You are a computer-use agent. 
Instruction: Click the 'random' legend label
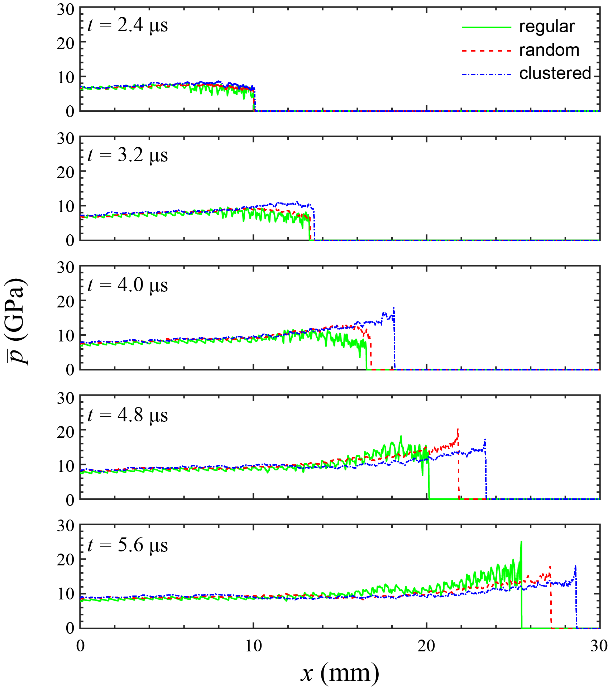pyautogui.click(x=549, y=50)
